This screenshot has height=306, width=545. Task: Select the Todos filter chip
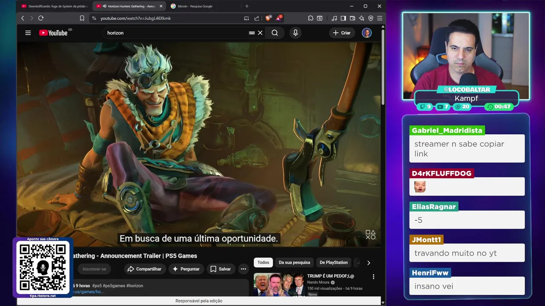263,263
